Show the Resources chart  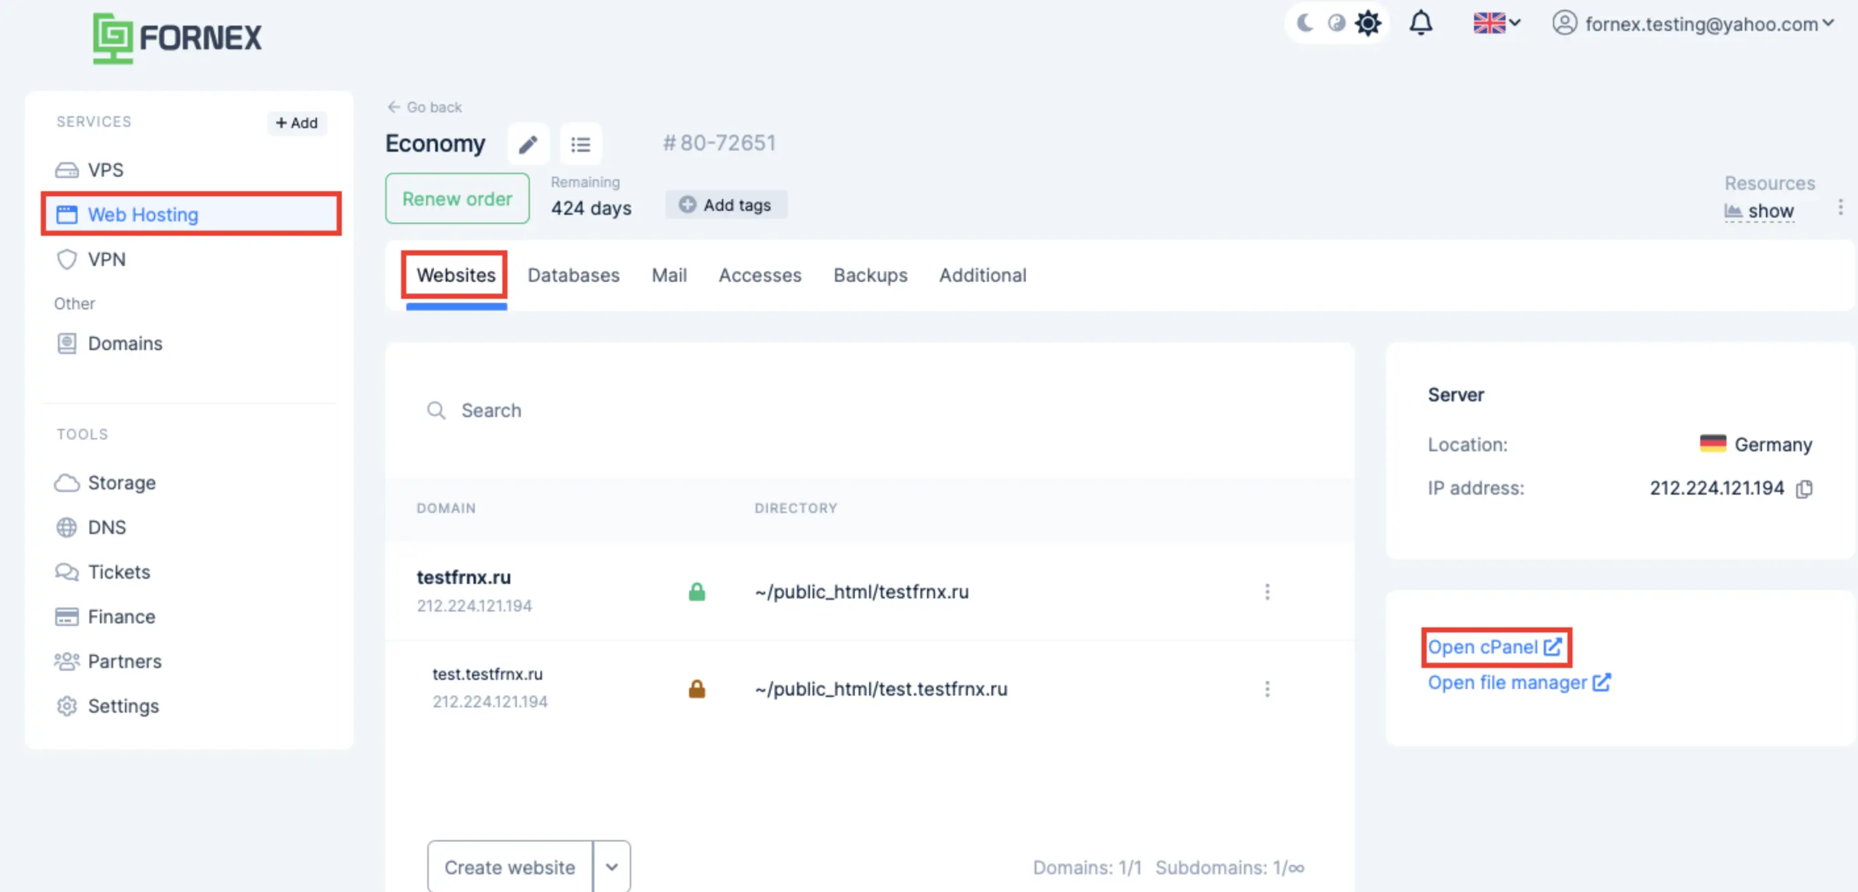point(1759,211)
